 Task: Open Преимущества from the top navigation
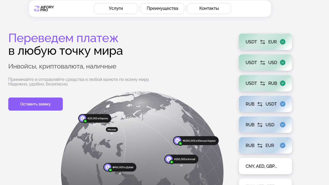tap(162, 8)
